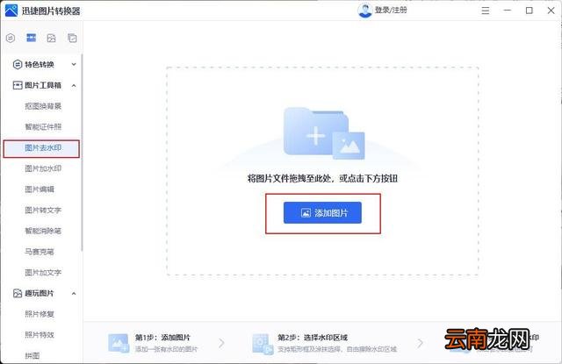Click the 特色转换 section icon
The width and height of the screenshot is (562, 364).
18,64
